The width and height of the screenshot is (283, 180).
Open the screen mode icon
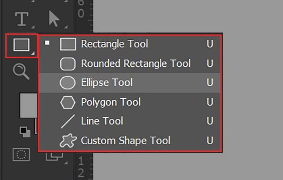52,156
